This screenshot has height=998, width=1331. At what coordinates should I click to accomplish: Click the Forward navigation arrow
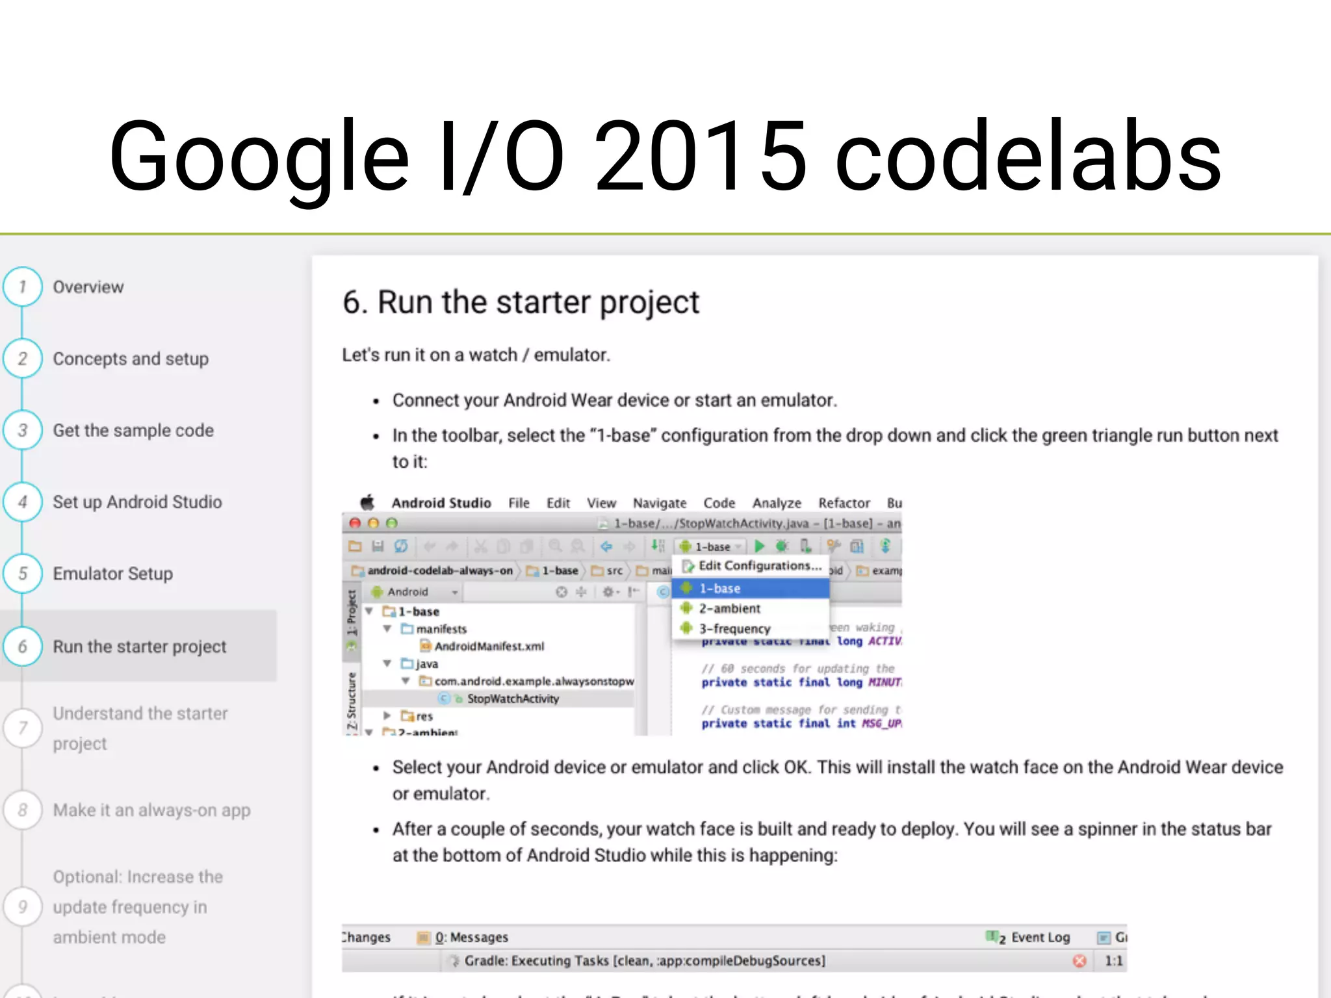[629, 546]
